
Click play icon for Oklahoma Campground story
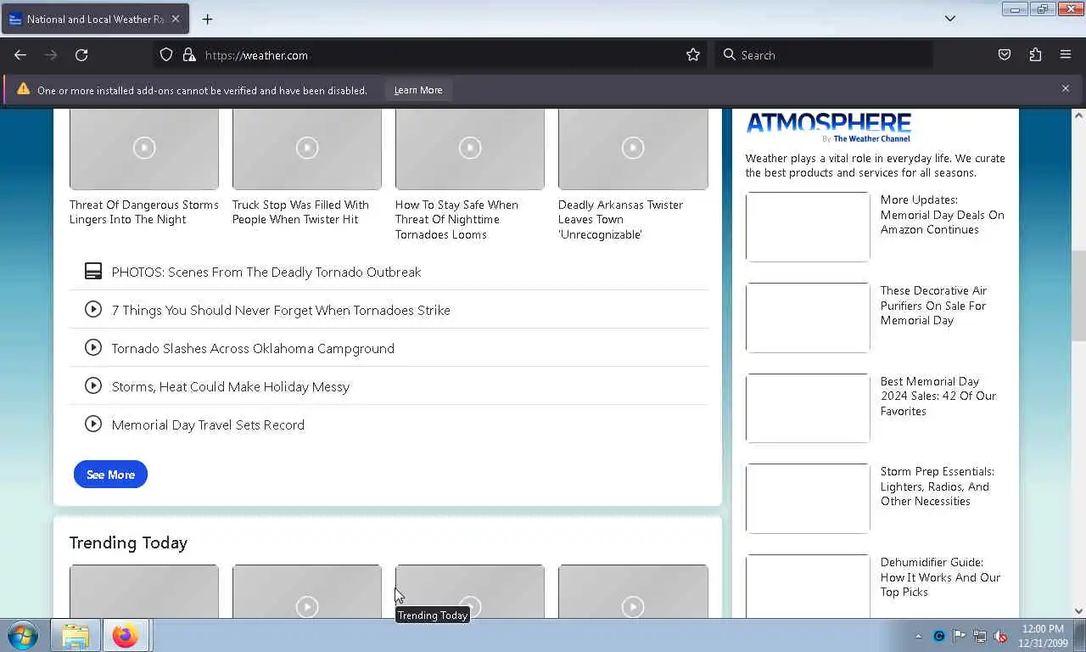coord(93,348)
